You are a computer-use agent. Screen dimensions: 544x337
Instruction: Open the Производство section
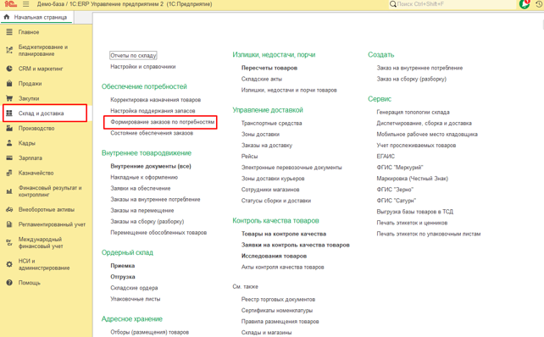tap(36, 129)
